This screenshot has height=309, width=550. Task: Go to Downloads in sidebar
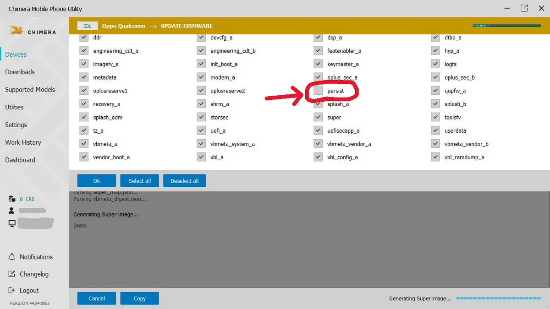[20, 72]
